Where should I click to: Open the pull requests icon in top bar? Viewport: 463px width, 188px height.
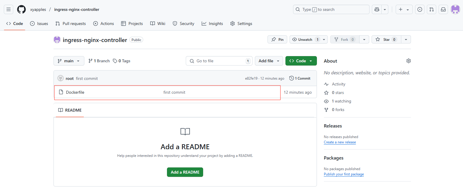click(x=431, y=9)
